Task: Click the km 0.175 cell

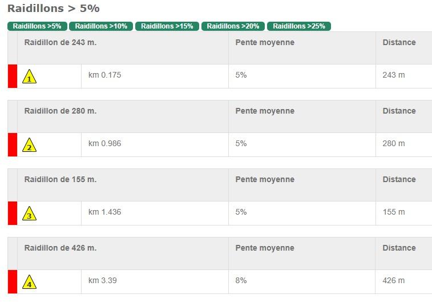Action: [104, 75]
